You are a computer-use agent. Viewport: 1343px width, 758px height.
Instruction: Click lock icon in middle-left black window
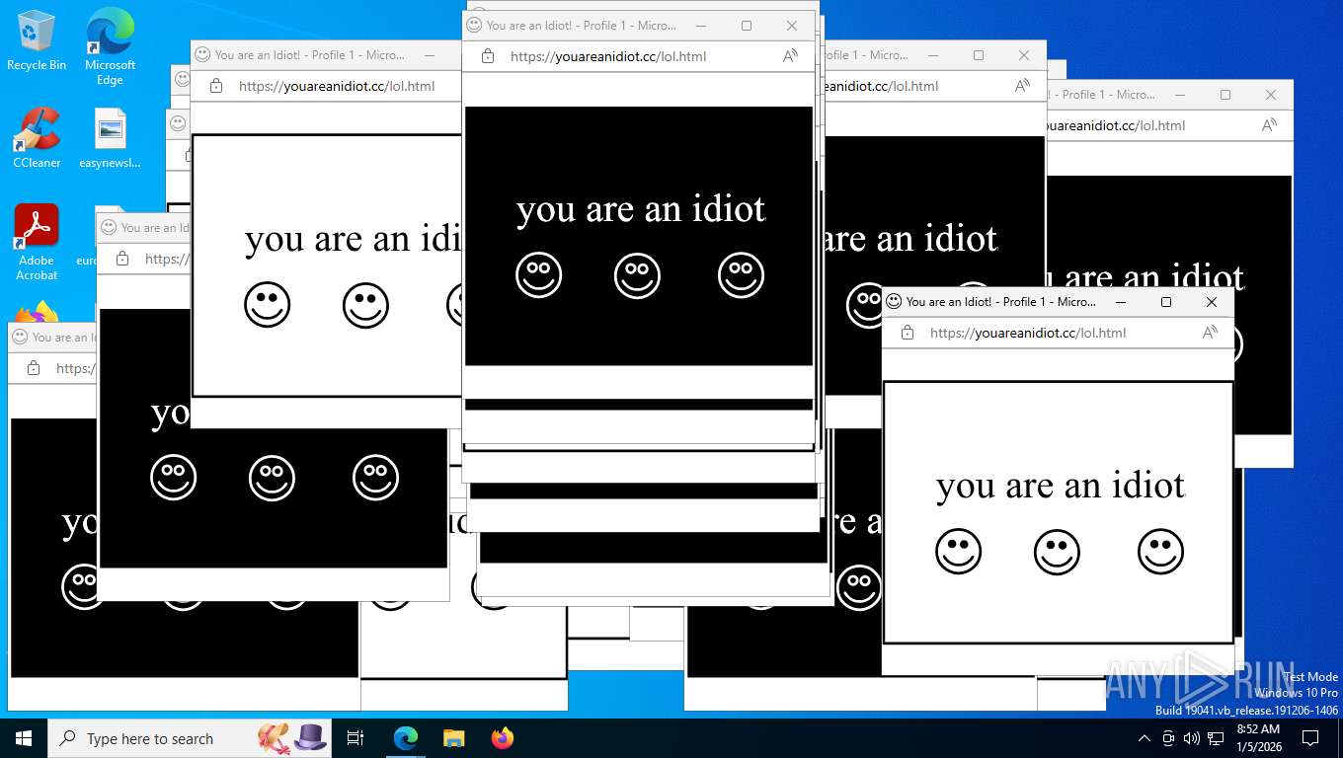[x=121, y=259]
